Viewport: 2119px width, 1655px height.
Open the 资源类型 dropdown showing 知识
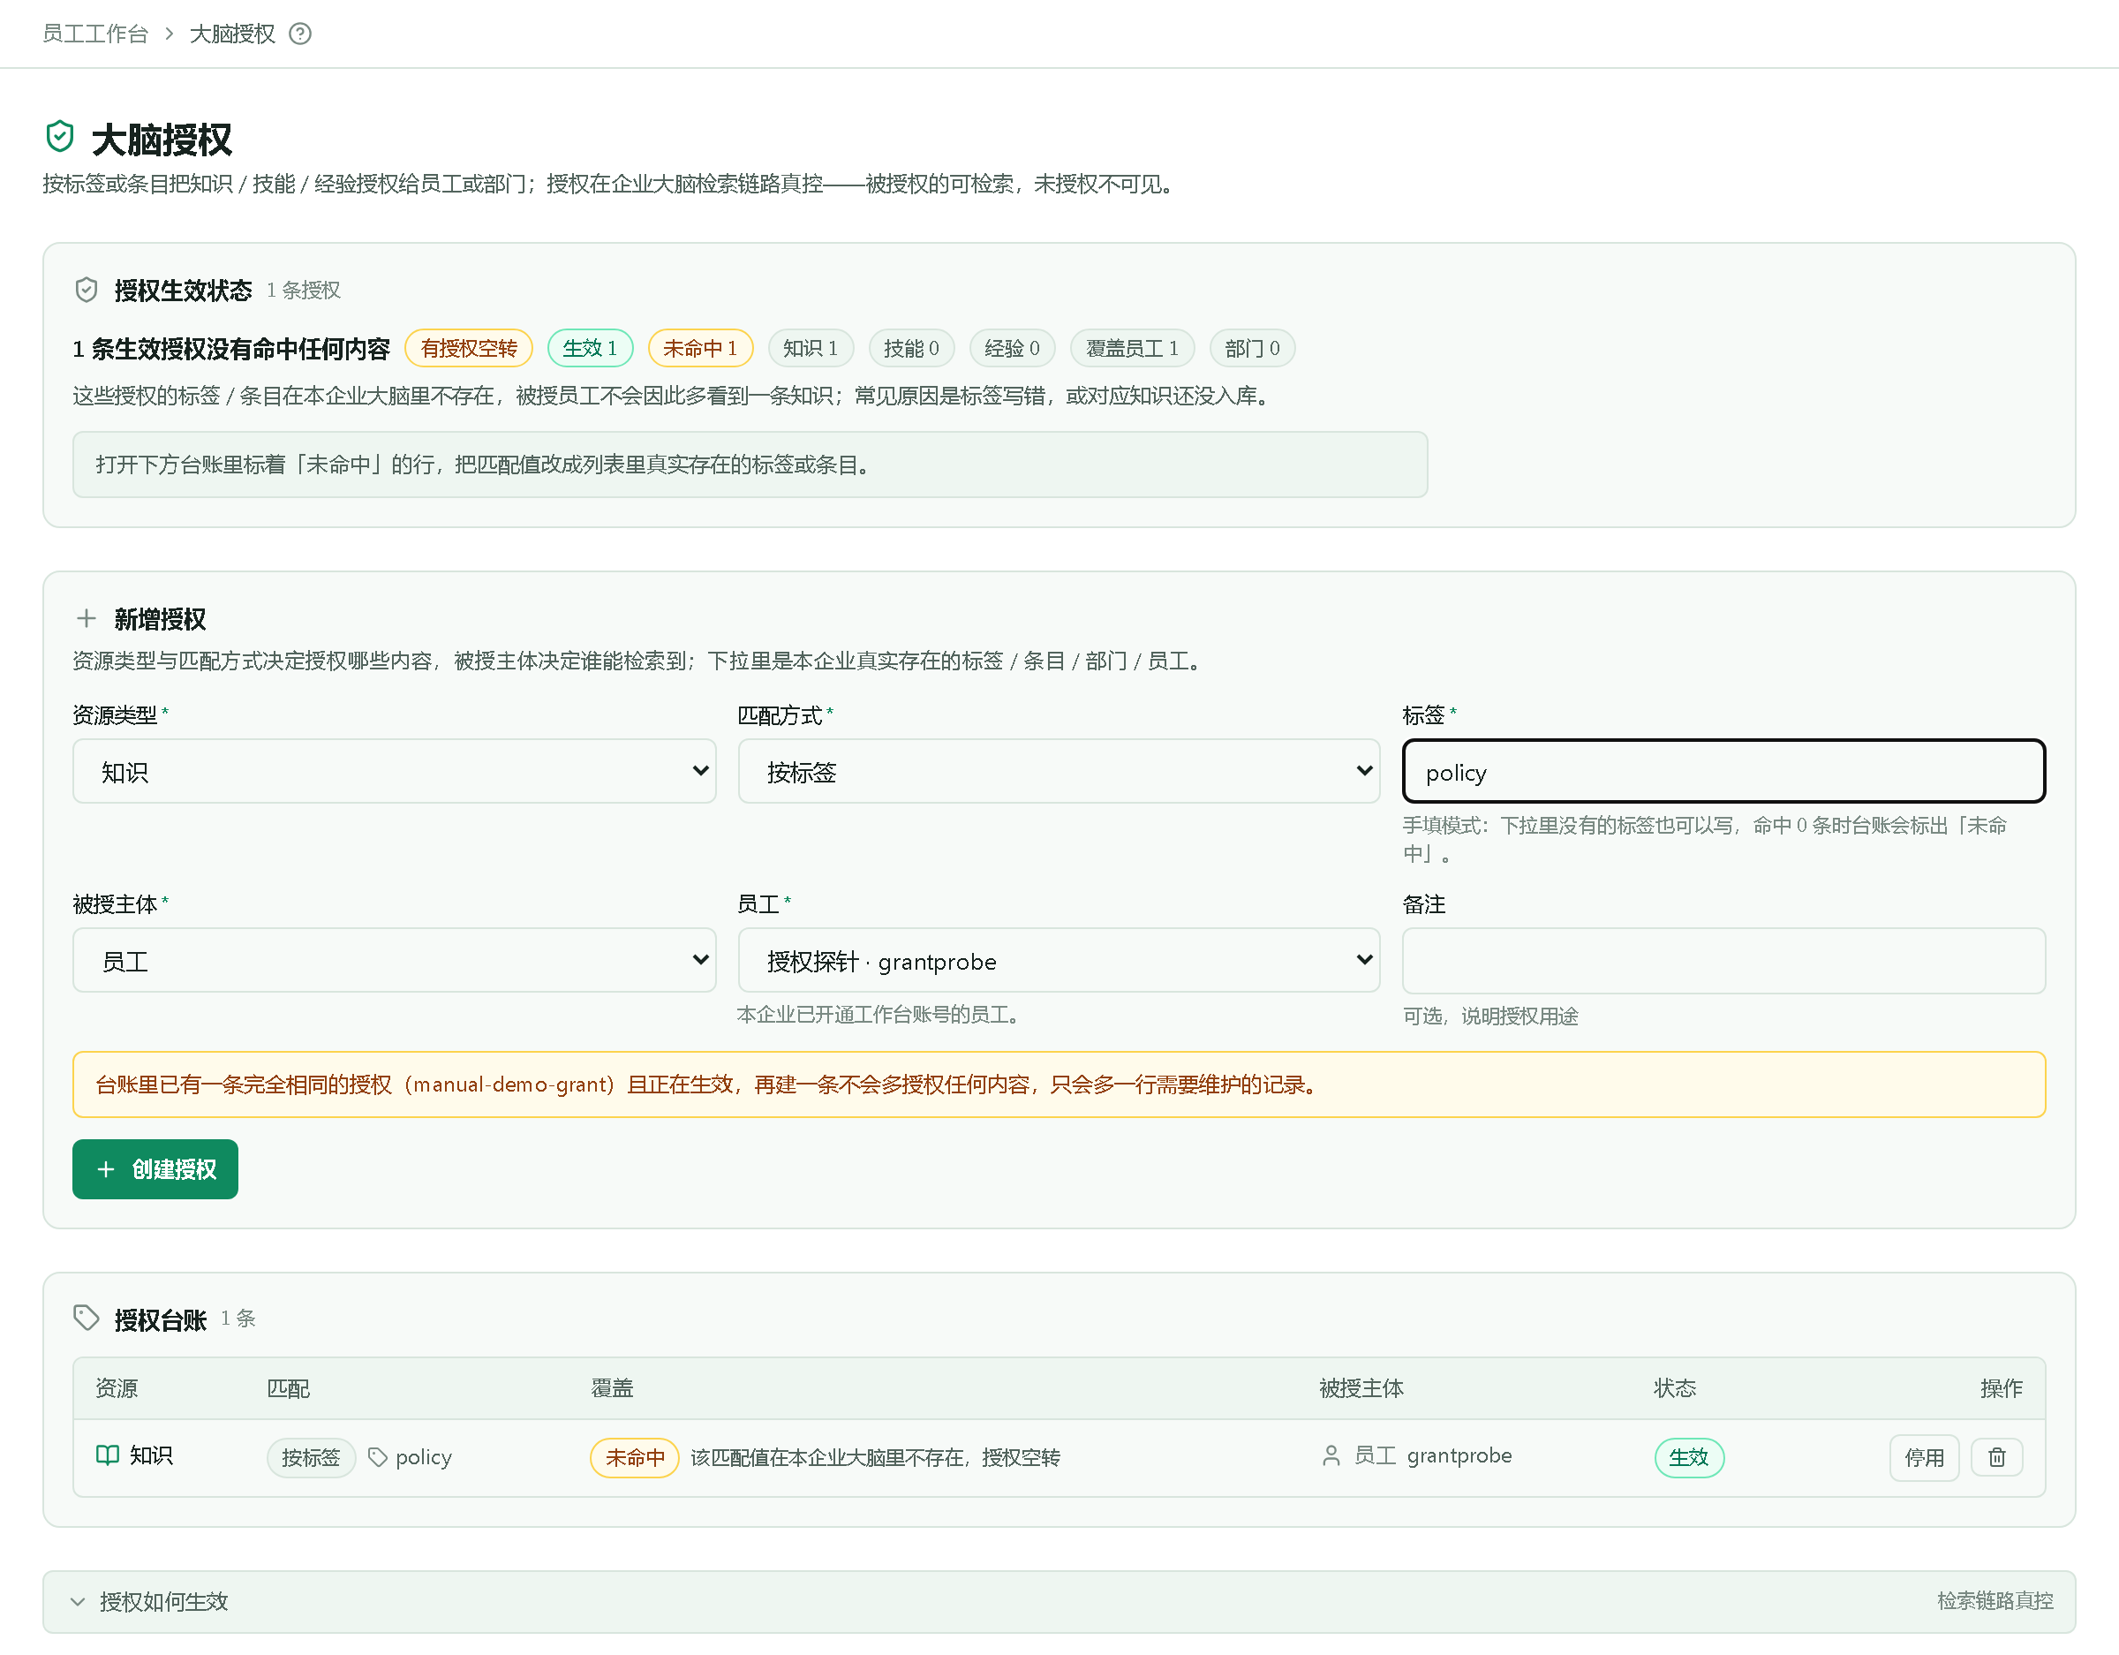pos(394,772)
